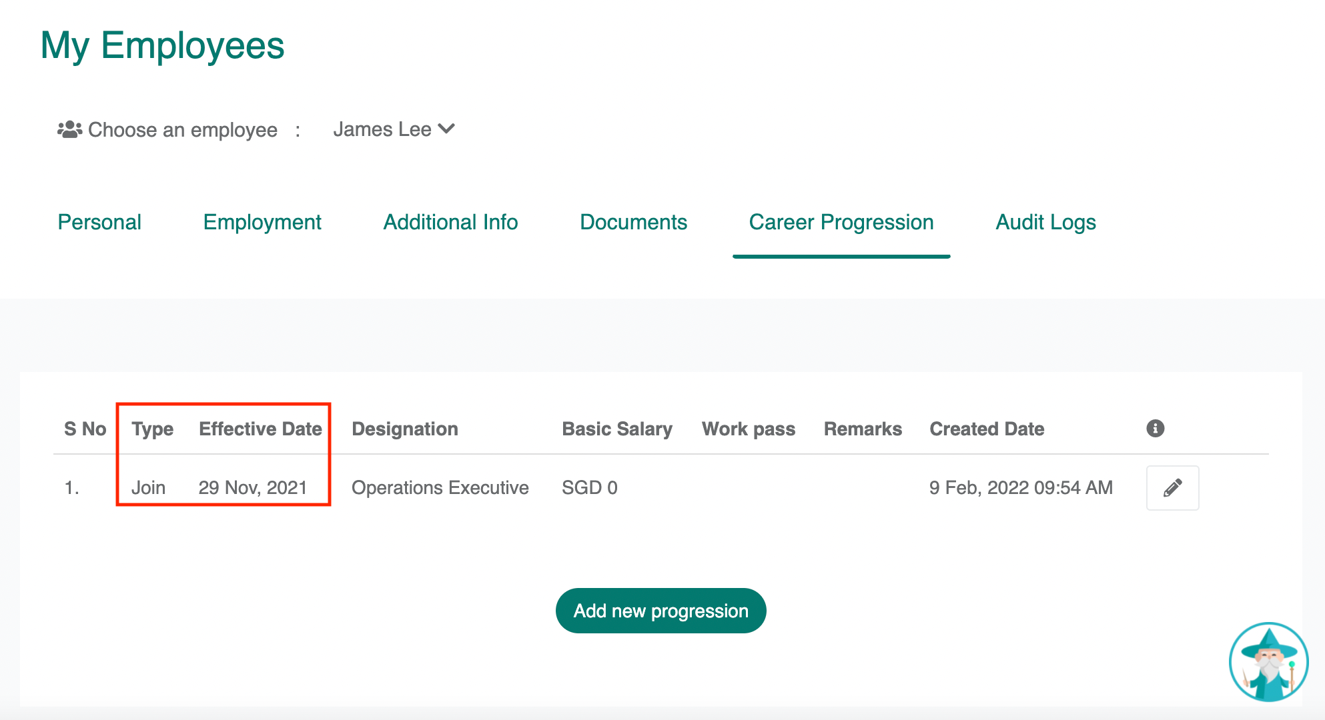Click the Designation column header
The image size is (1325, 720).
404,429
